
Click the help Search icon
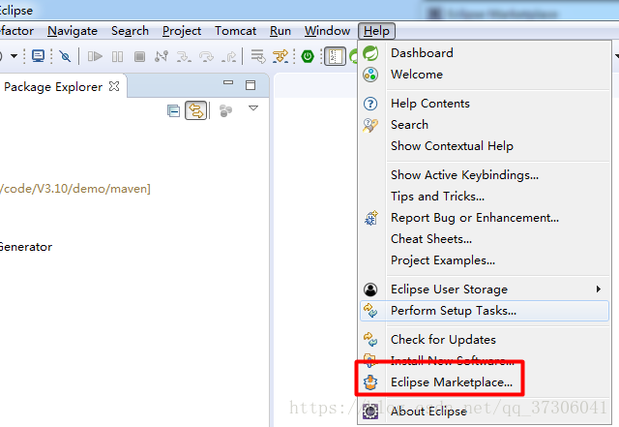coord(370,125)
